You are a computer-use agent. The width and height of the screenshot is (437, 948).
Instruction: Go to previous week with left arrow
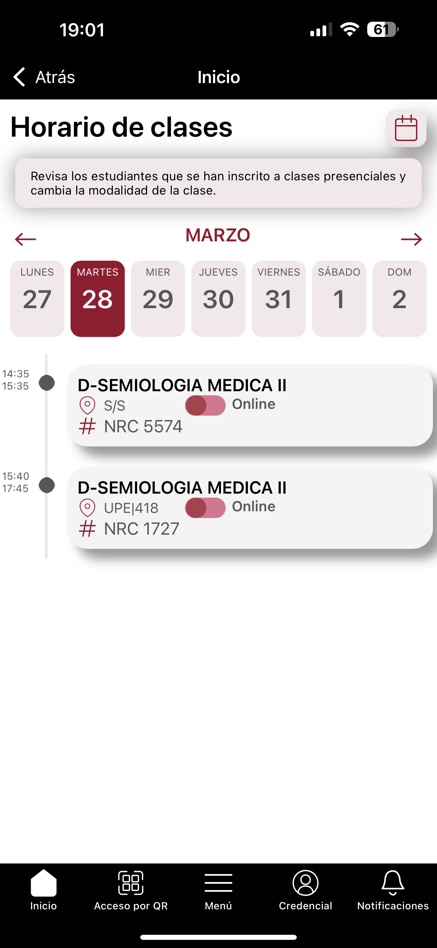tap(25, 239)
